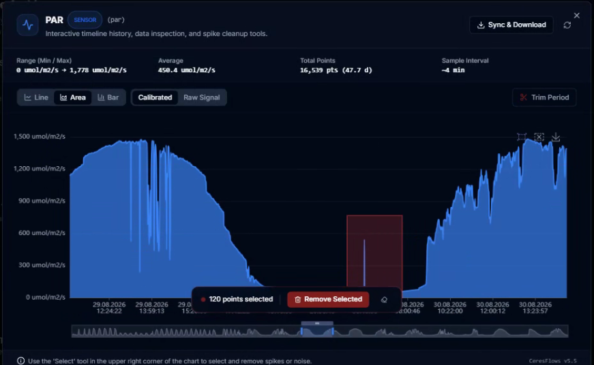Click the '120 points selected' label

tap(241, 299)
